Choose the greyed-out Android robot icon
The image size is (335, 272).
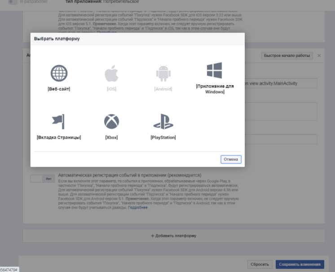pyautogui.click(x=163, y=73)
